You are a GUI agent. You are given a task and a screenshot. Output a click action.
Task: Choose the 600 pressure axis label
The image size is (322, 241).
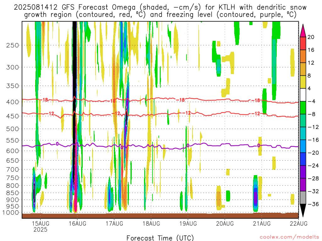click(13, 151)
